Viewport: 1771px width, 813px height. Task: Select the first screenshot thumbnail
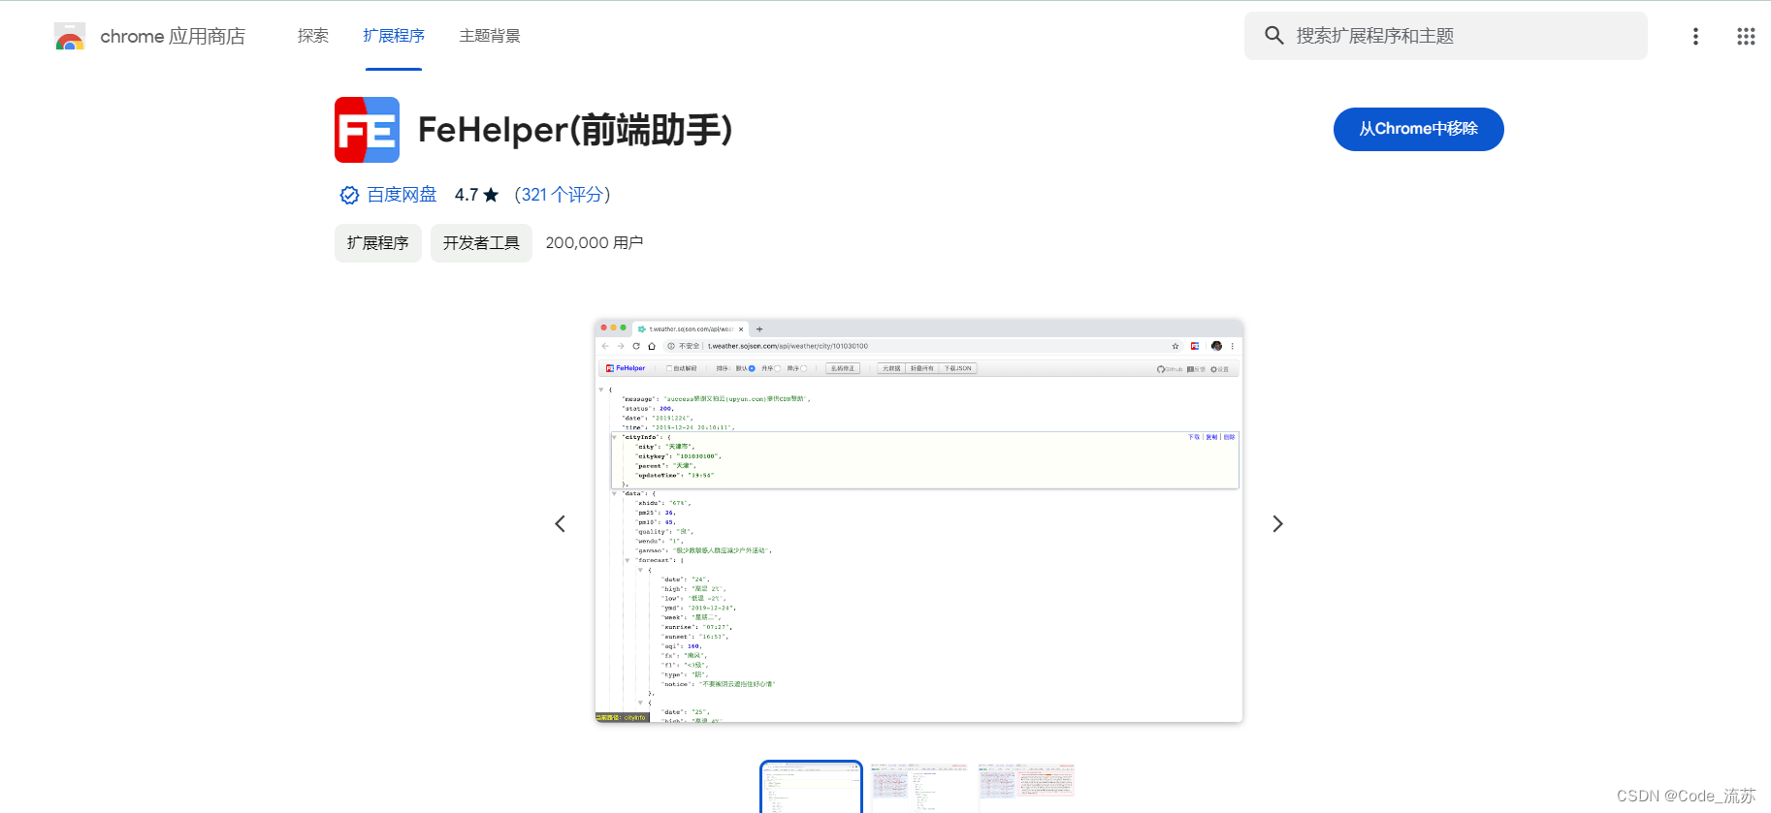pyautogui.click(x=811, y=787)
